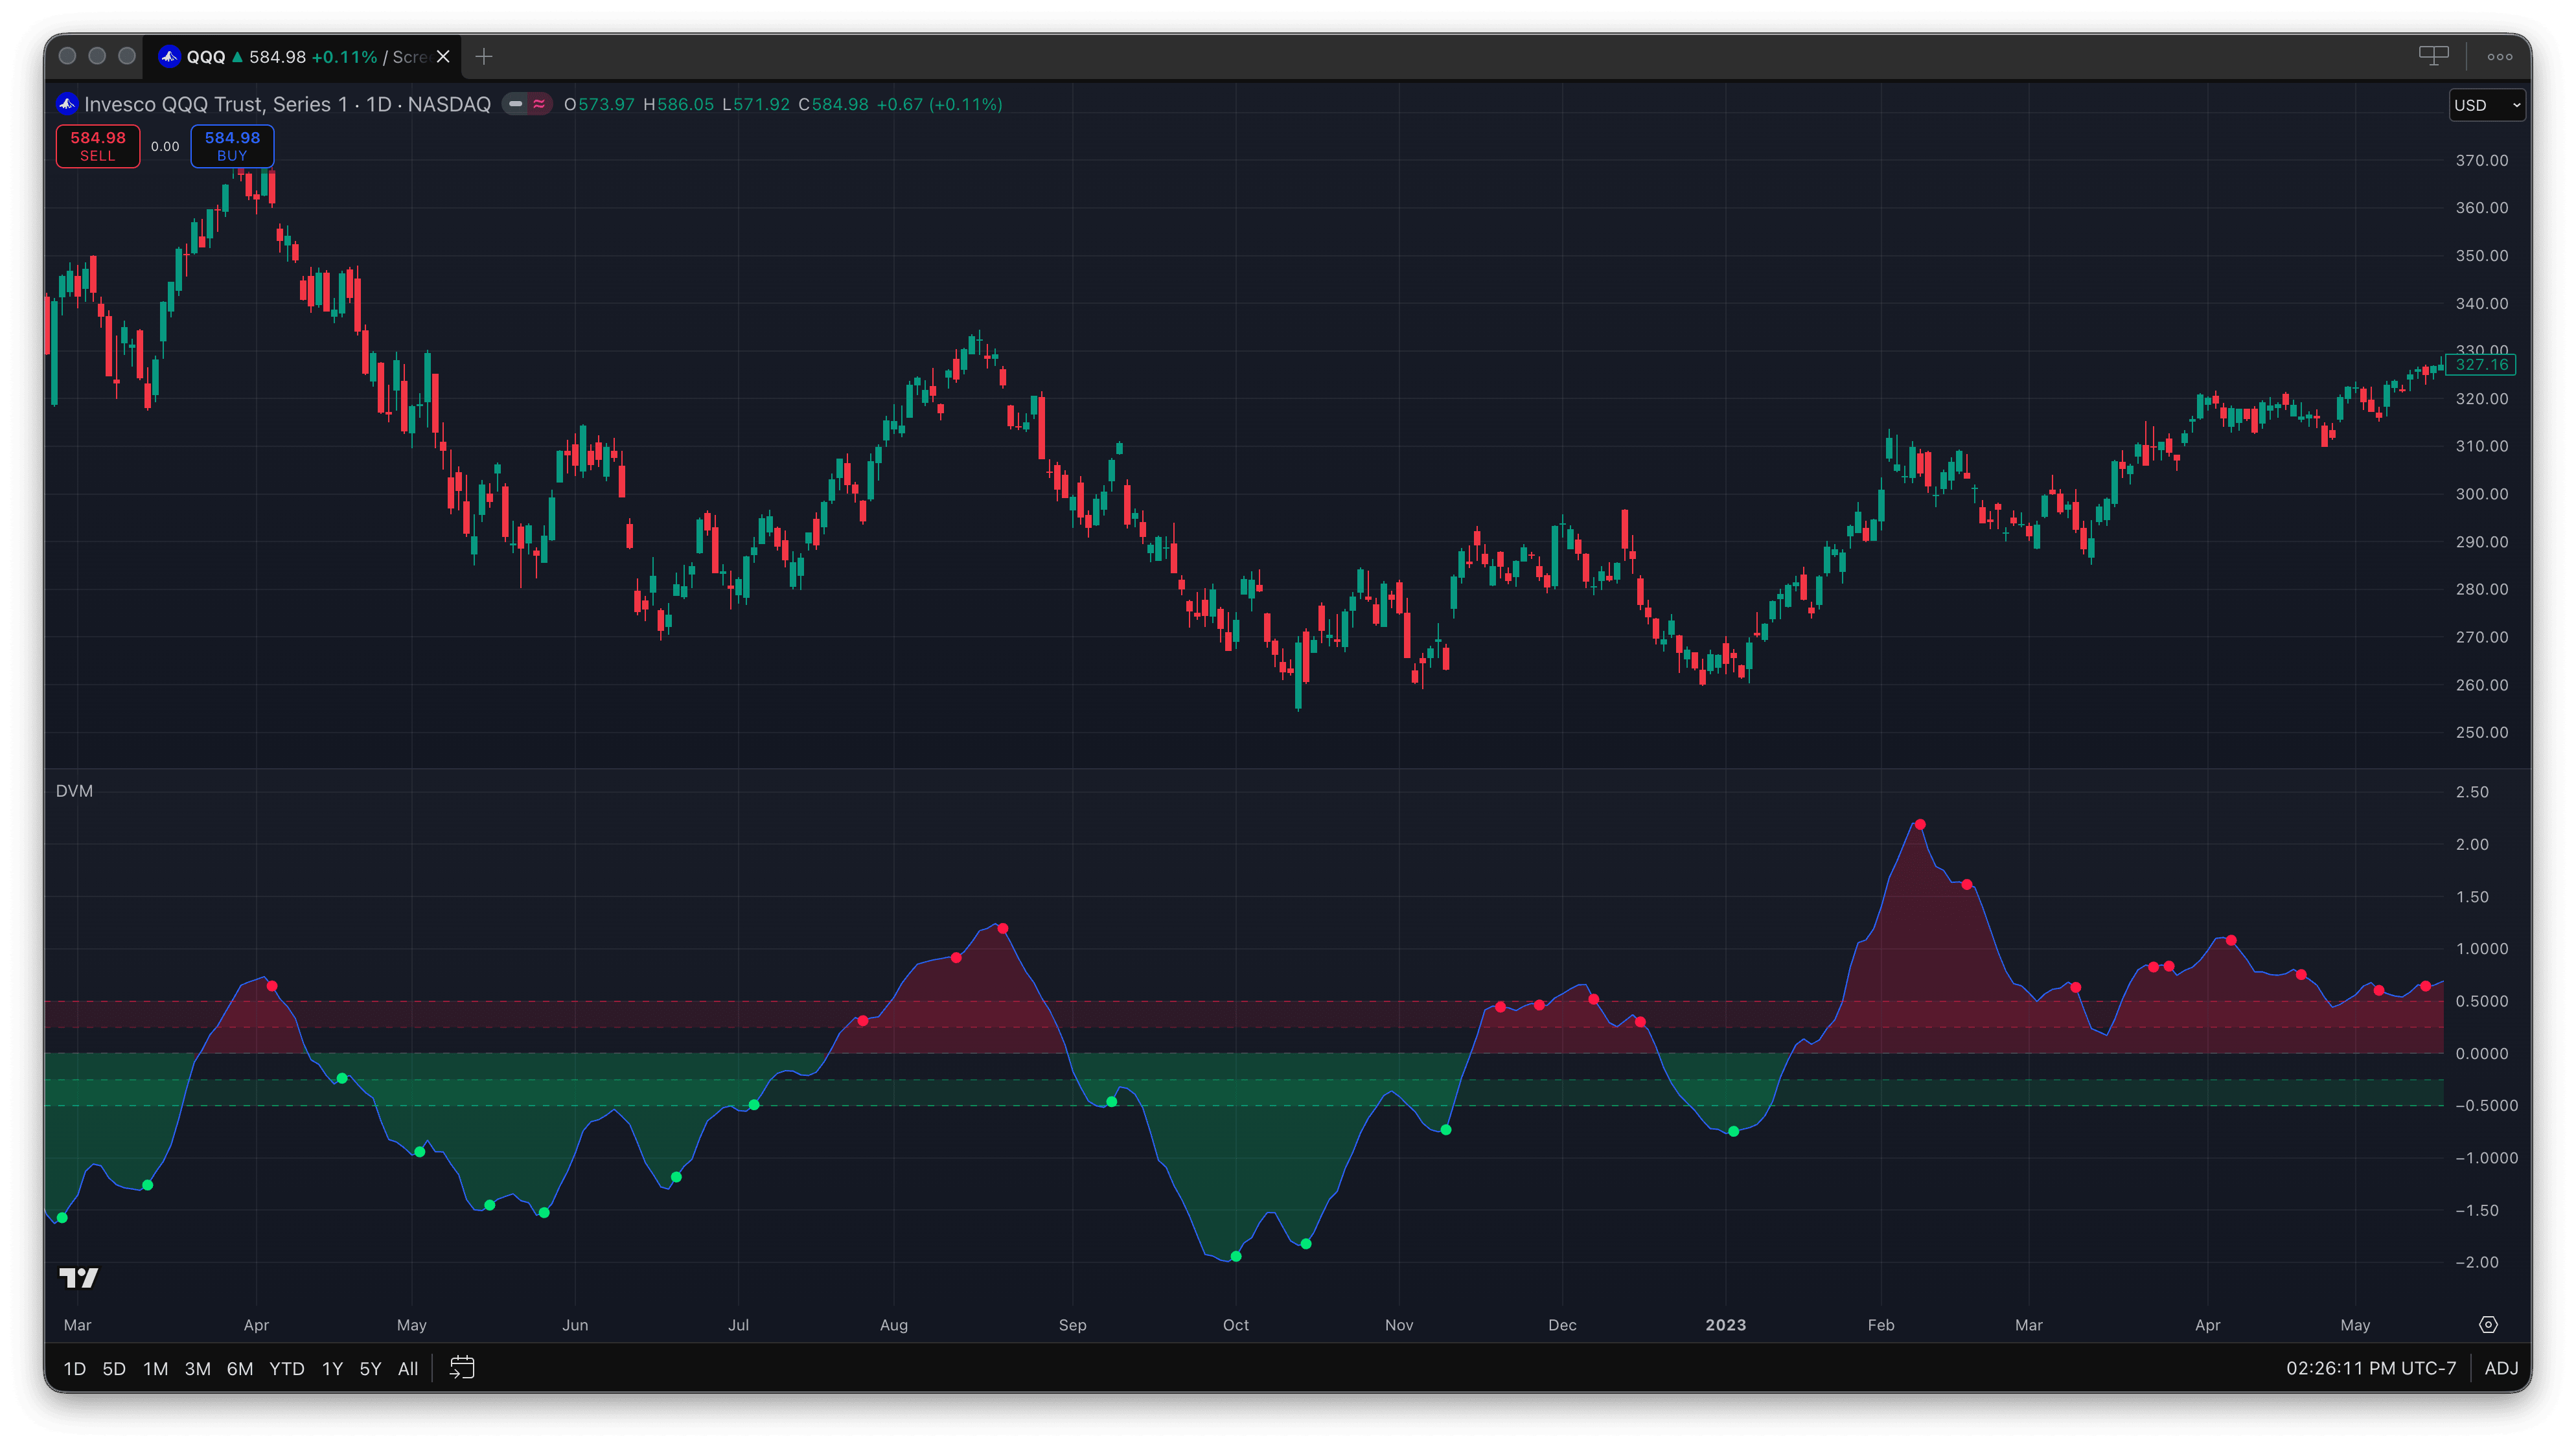Click the close value C584.98
2576x1447 pixels.
(x=833, y=104)
